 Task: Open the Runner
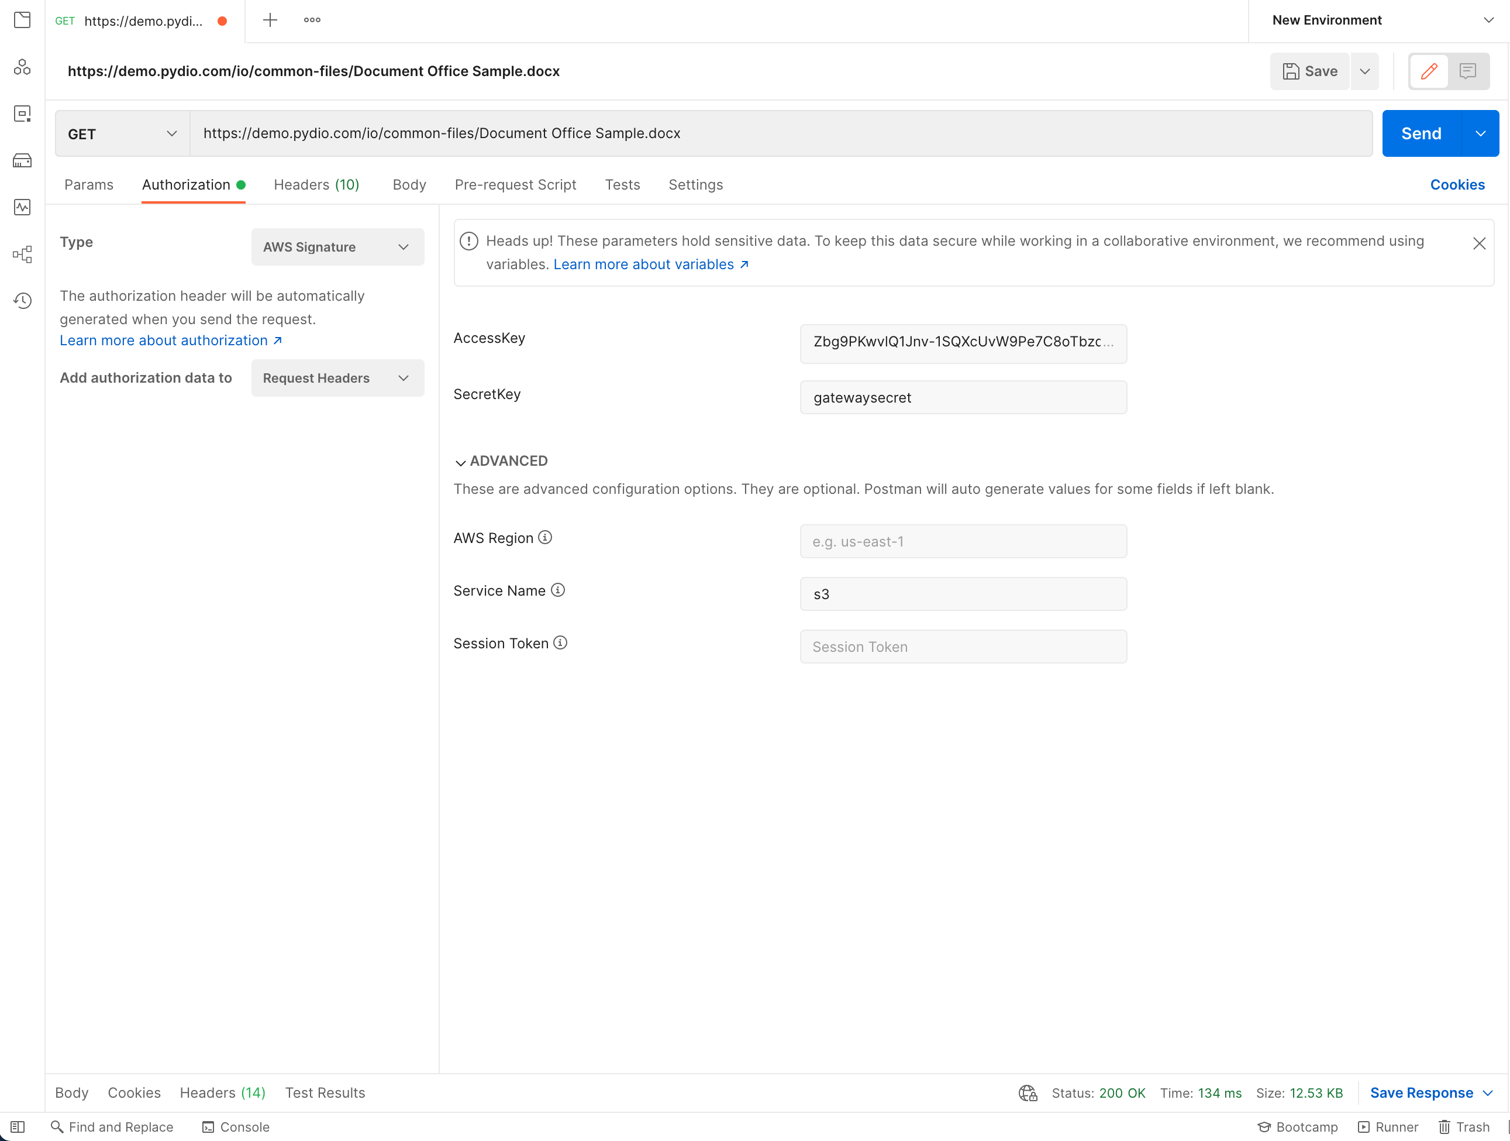pos(1387,1126)
